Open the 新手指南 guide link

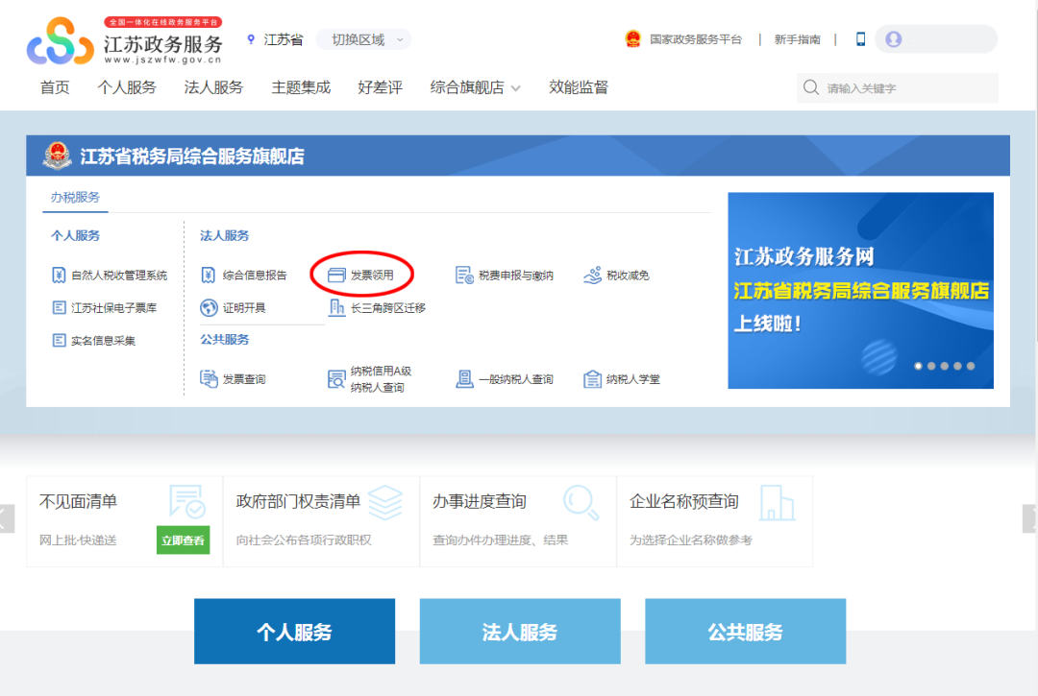click(797, 39)
